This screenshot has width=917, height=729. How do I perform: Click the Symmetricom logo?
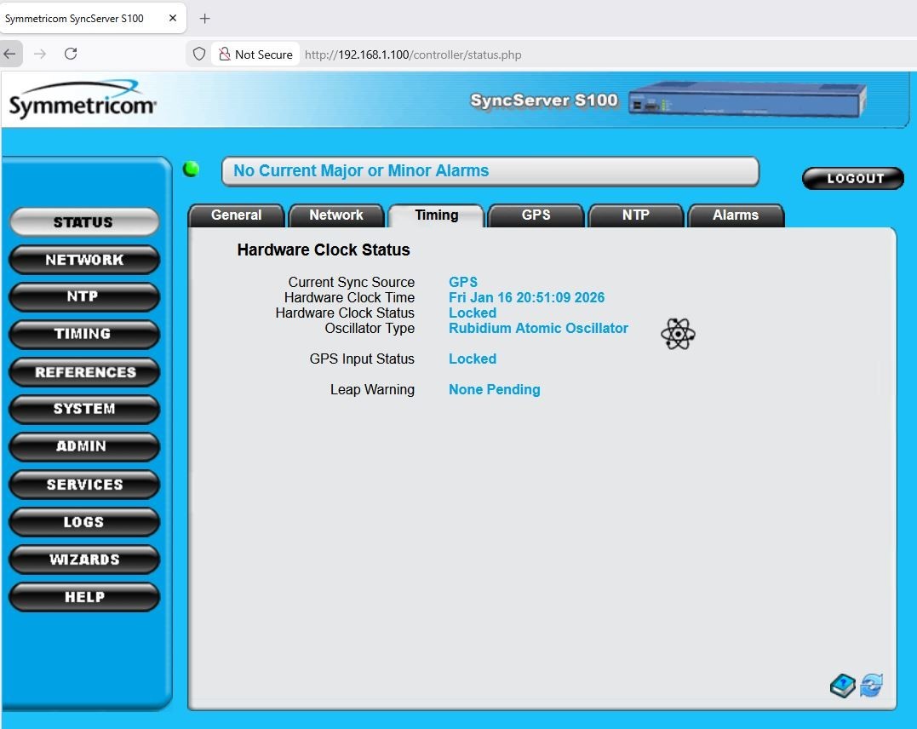(x=83, y=100)
